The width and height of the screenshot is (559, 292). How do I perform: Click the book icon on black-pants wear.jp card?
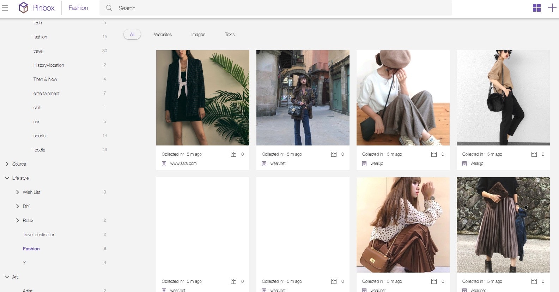pos(534,154)
